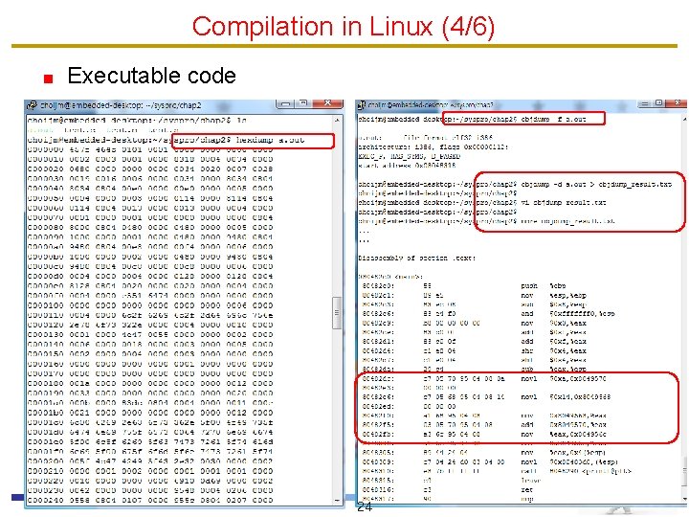Click the 'Disassembly of section .text:' line
689x517 pixels.
tap(417, 258)
